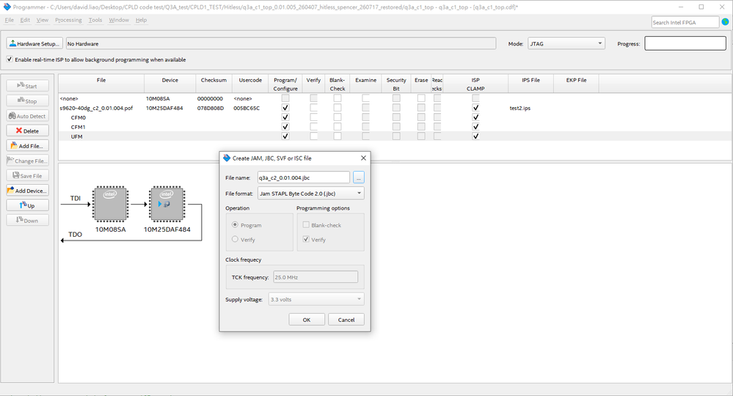733x396 pixels.
Task: Toggle Enable real-time ISP checkbox
Action: pyautogui.click(x=10, y=59)
